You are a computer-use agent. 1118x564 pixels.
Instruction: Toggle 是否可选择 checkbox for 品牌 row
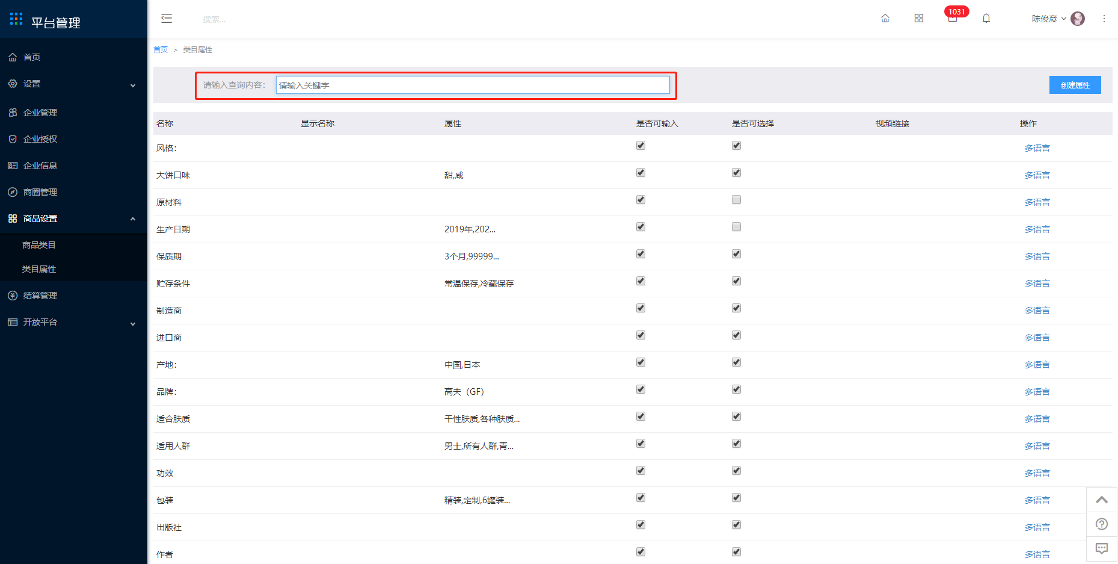click(736, 389)
